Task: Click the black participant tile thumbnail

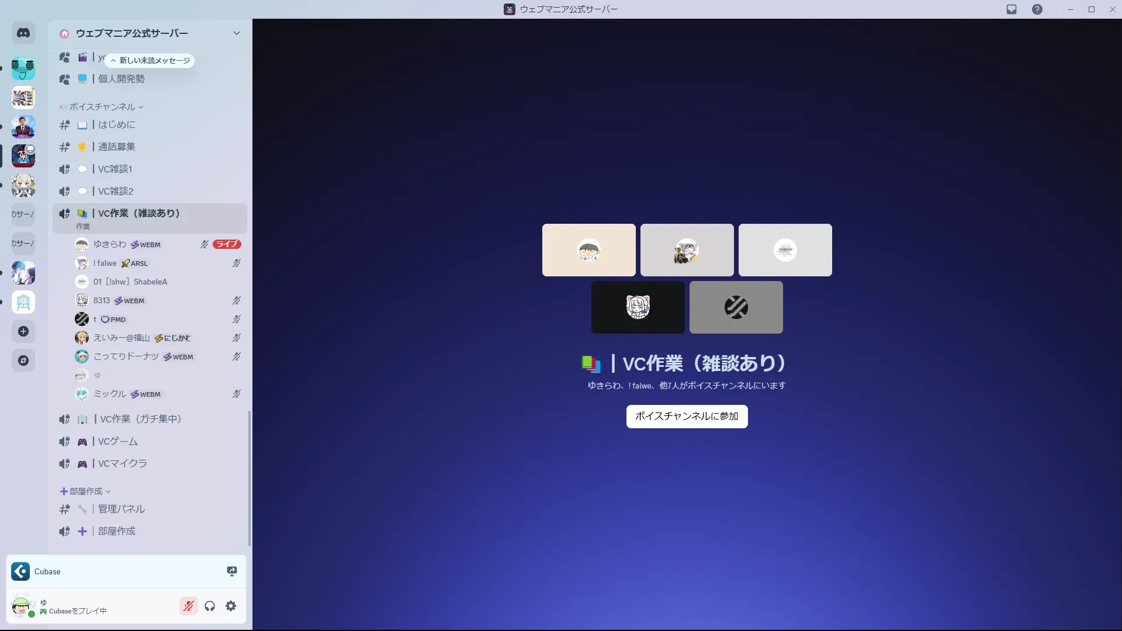Action: [638, 307]
